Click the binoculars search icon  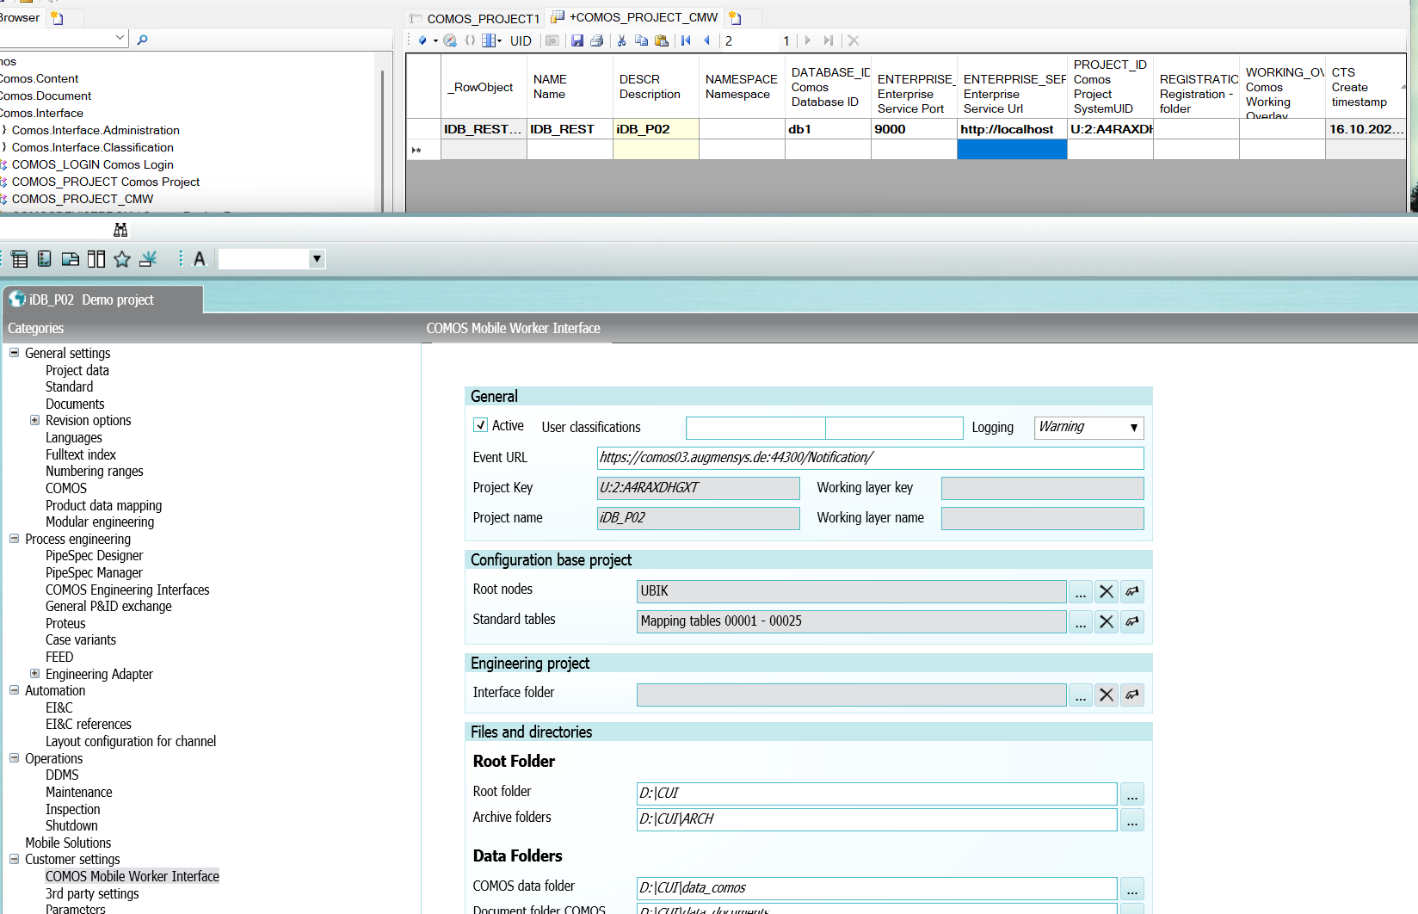pyautogui.click(x=120, y=230)
